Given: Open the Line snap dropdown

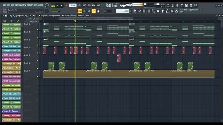Looking at the screenshot, I should pos(108,11).
